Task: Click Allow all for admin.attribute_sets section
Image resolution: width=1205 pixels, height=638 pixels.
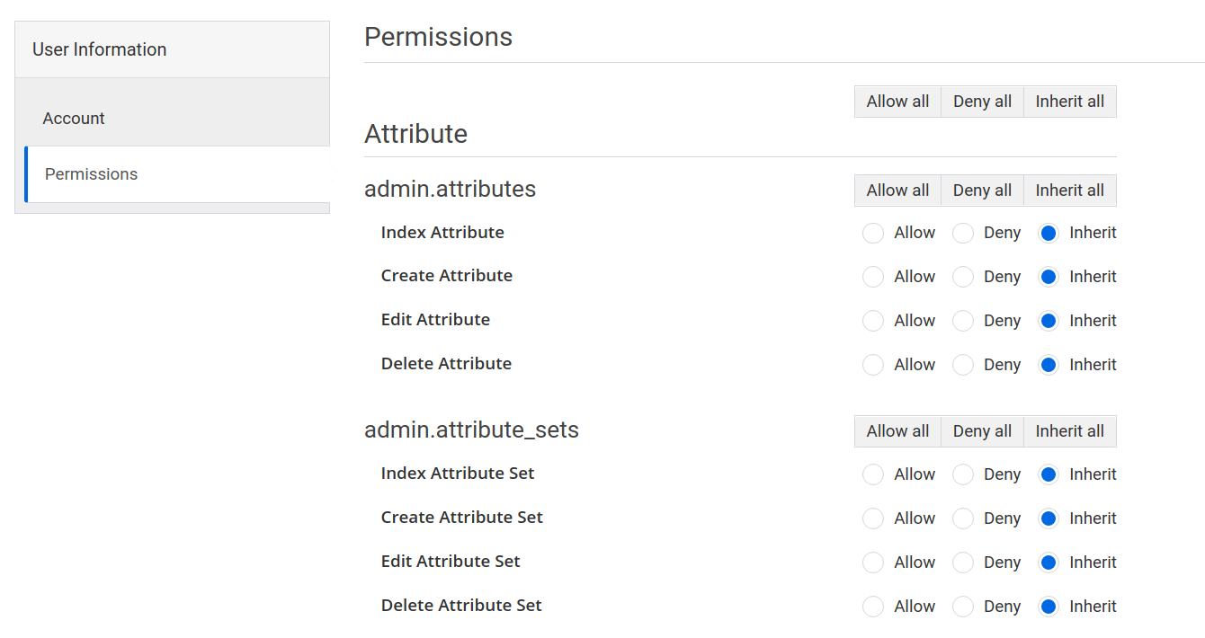Action: (897, 430)
